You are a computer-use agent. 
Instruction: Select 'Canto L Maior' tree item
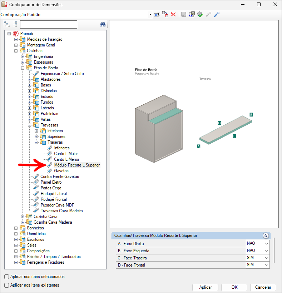(66, 154)
